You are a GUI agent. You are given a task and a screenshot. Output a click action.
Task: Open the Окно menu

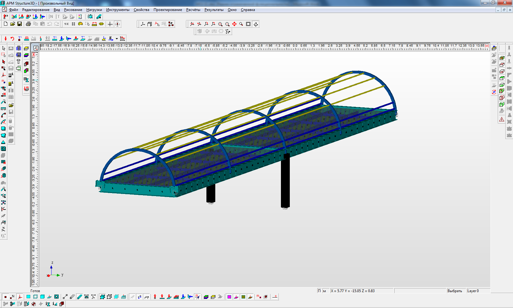point(232,10)
